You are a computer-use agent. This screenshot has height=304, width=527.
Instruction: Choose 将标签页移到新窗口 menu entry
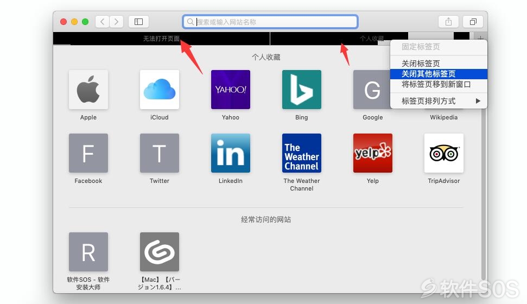(439, 84)
